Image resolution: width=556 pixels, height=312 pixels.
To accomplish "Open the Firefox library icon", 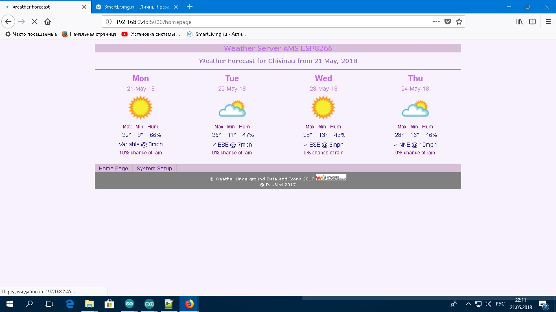I will click(x=519, y=22).
